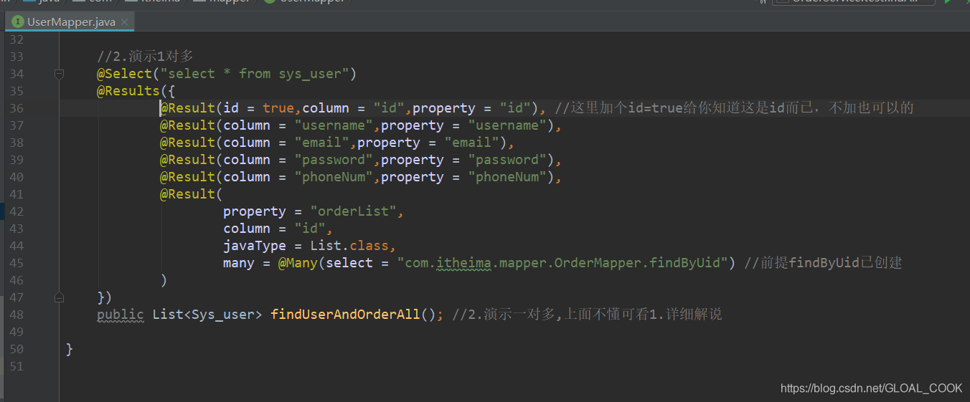Image resolution: width=970 pixels, height=402 pixels.
Task: Click line number 50 in the gutter
Action: [x=16, y=349]
